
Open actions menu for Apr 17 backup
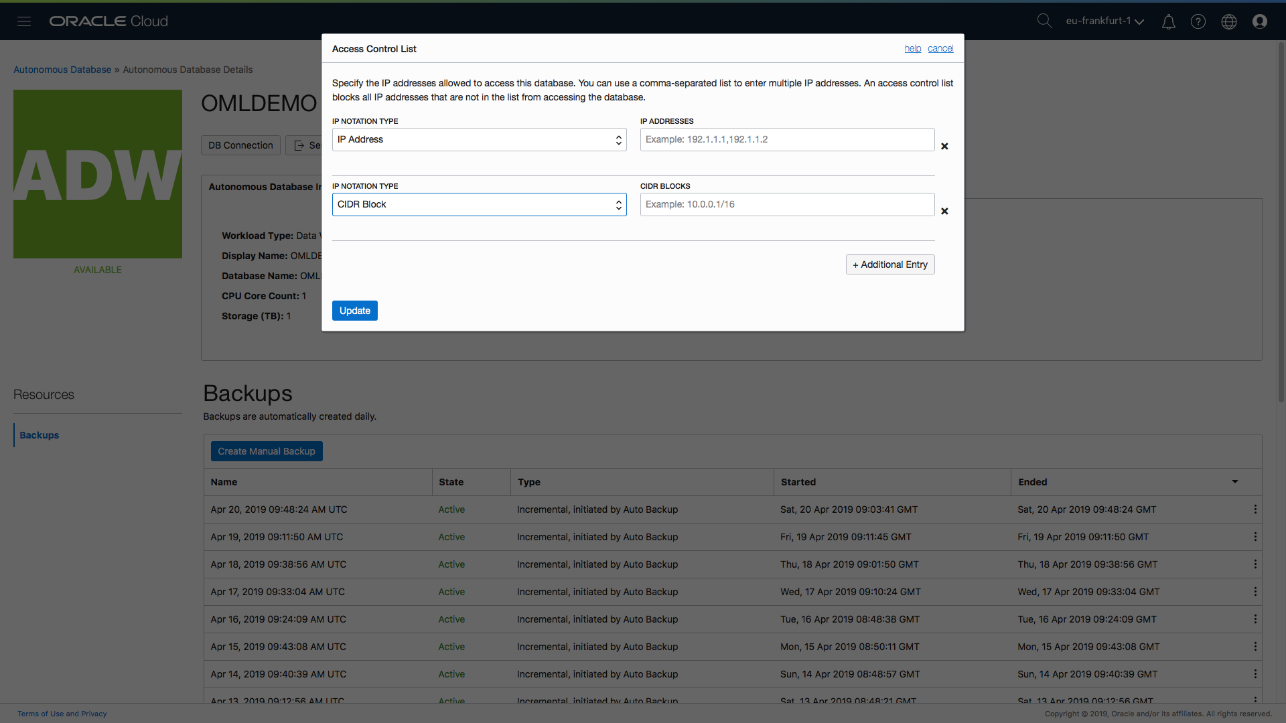click(x=1255, y=592)
